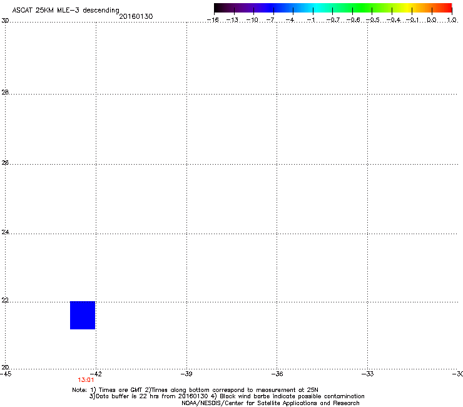This screenshot has width=463, height=407.
Task: Click the longitude -45 axis label
Action: [6, 374]
